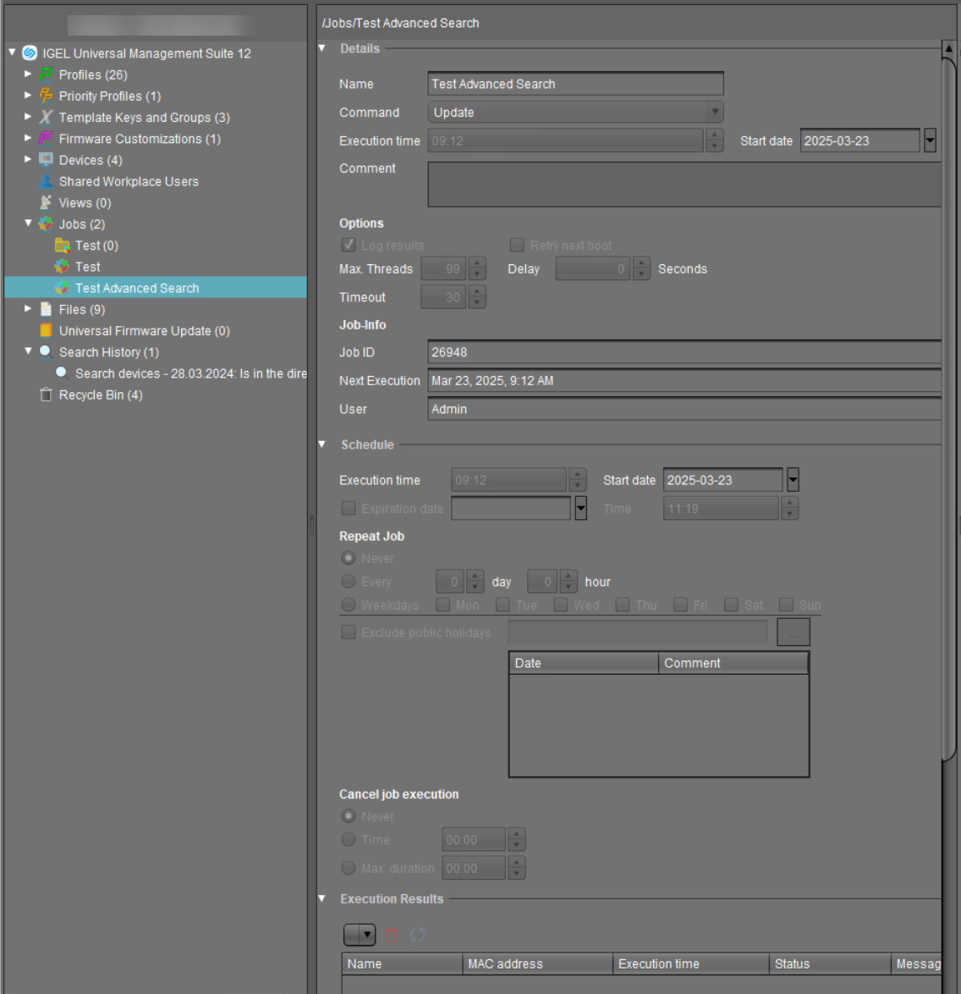Click the delete icon in Execution Results
The height and width of the screenshot is (994, 961).
coord(392,935)
